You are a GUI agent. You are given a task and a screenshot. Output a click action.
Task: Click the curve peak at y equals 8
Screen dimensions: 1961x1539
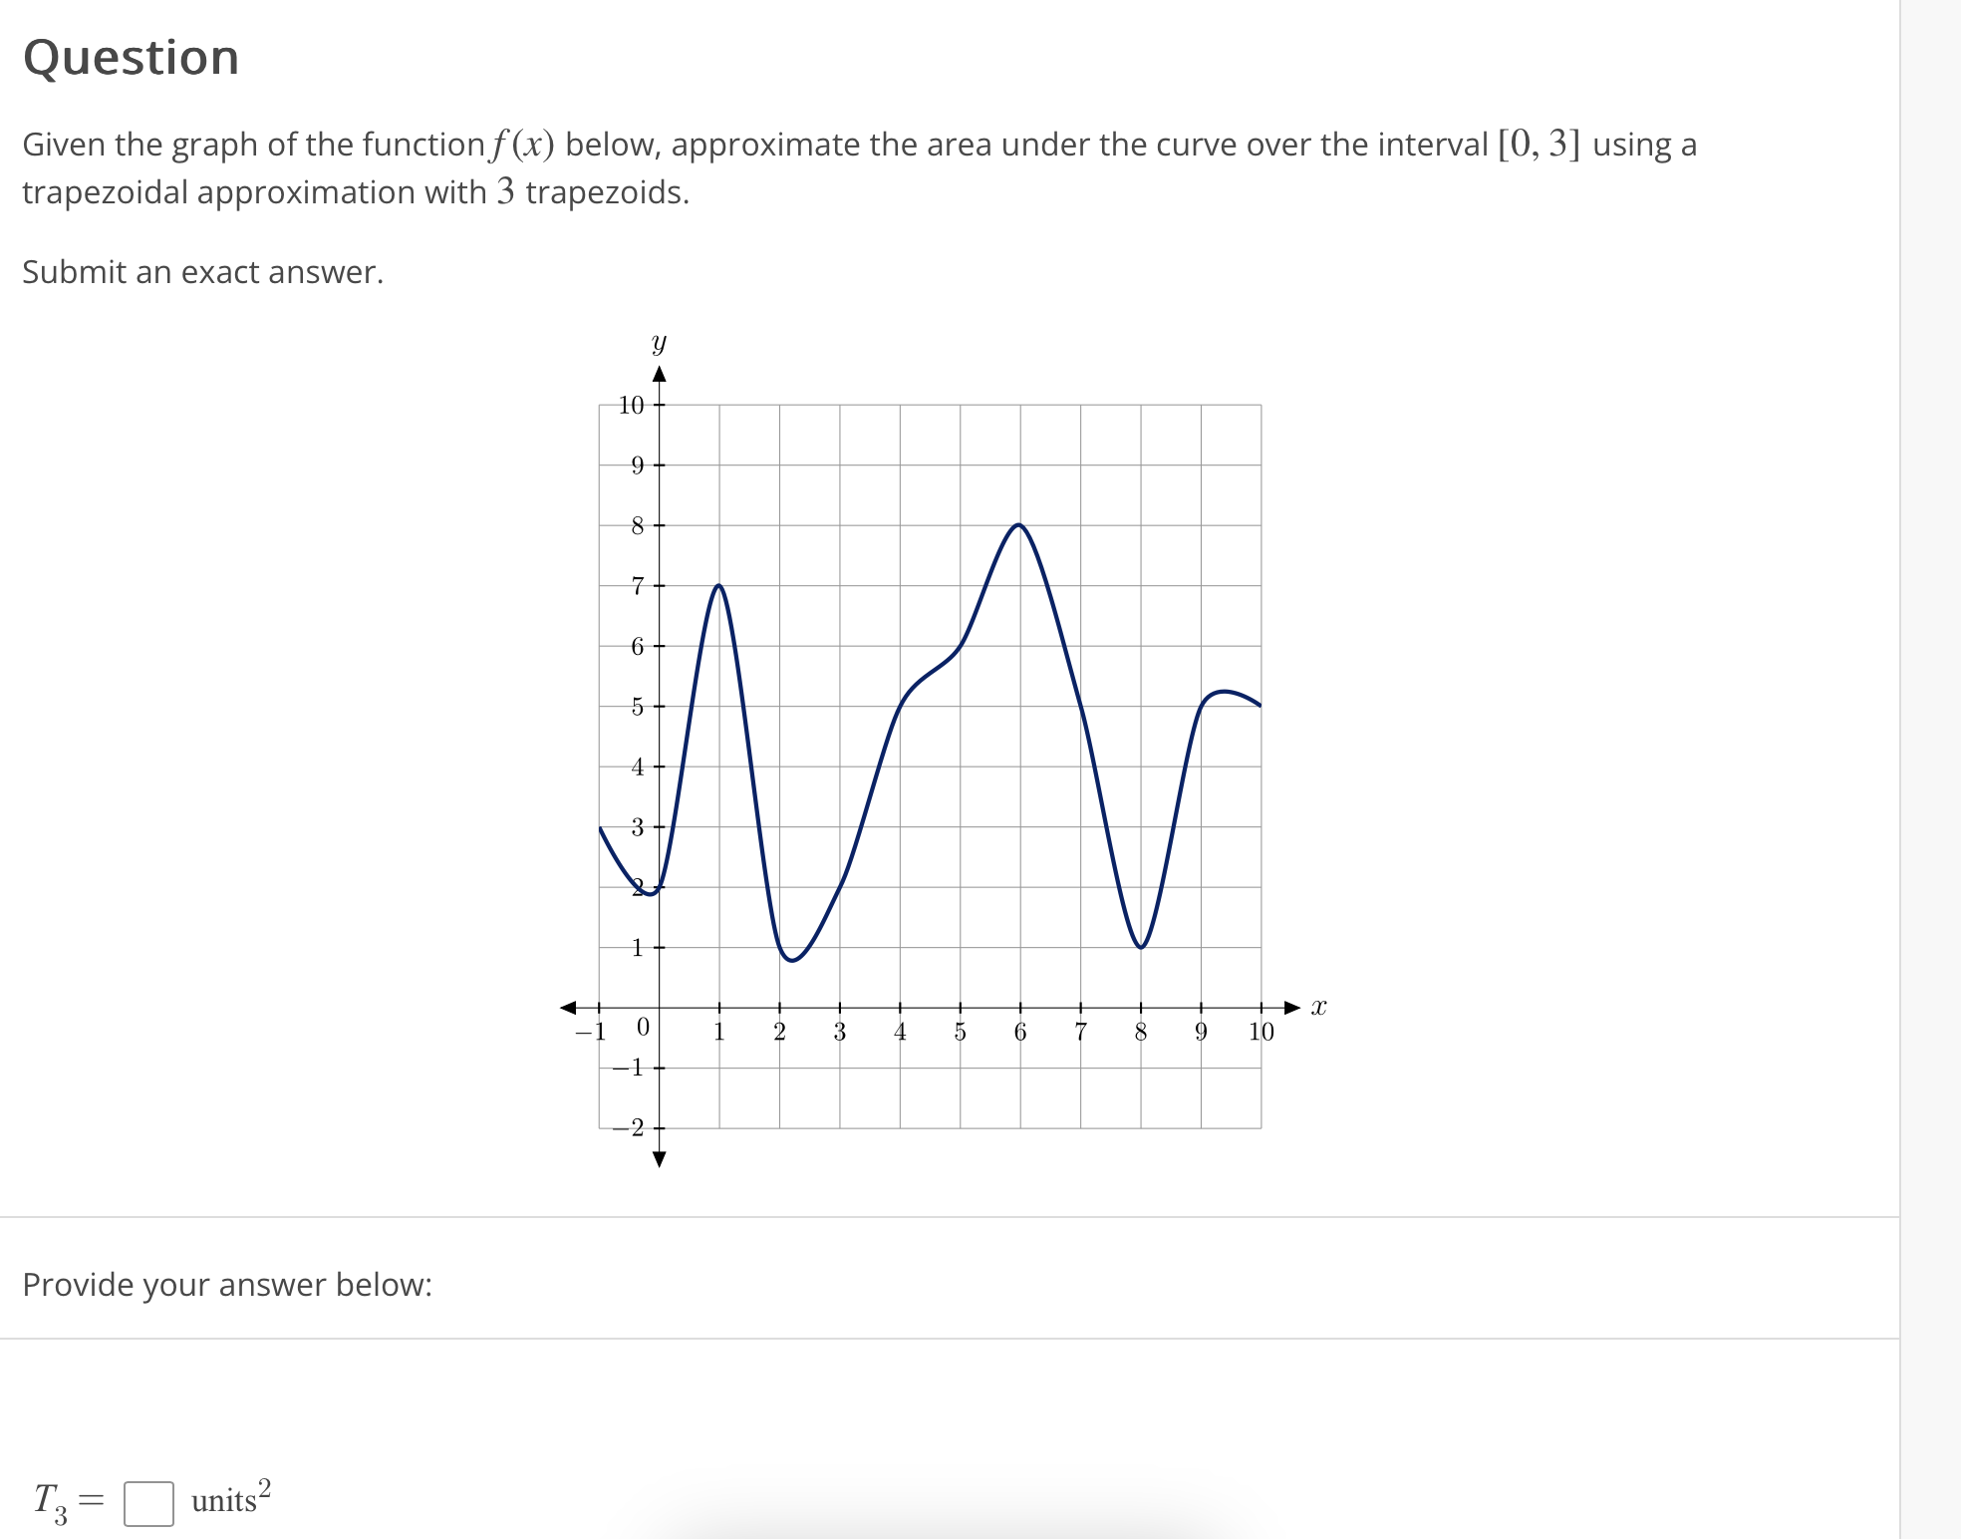point(1018,525)
